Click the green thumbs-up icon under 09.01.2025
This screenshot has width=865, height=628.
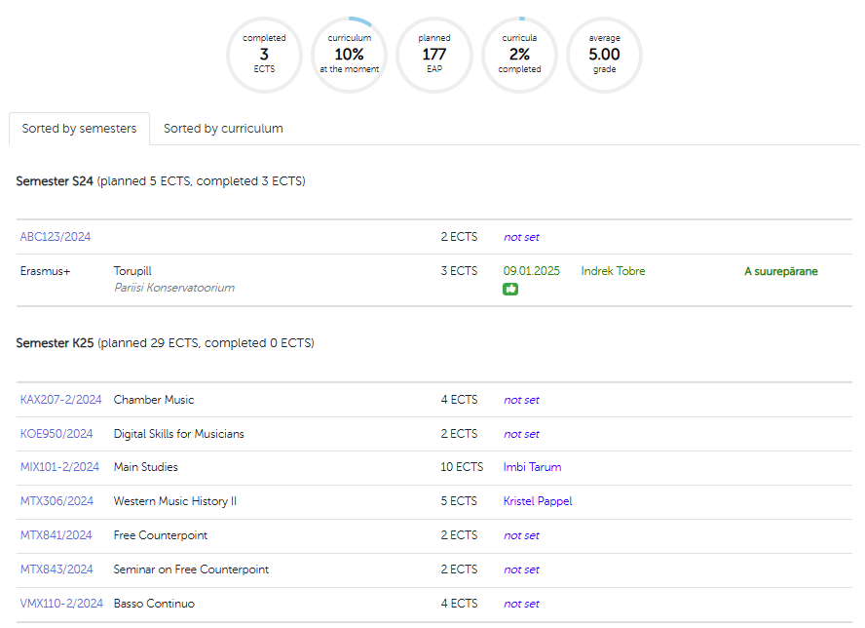click(x=510, y=290)
